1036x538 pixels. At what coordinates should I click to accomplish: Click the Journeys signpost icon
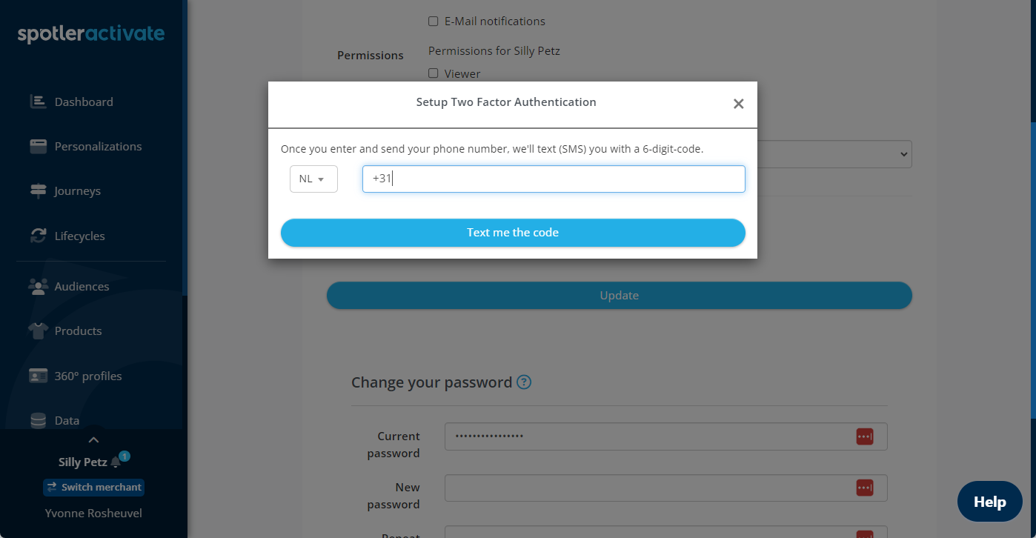pyautogui.click(x=38, y=190)
